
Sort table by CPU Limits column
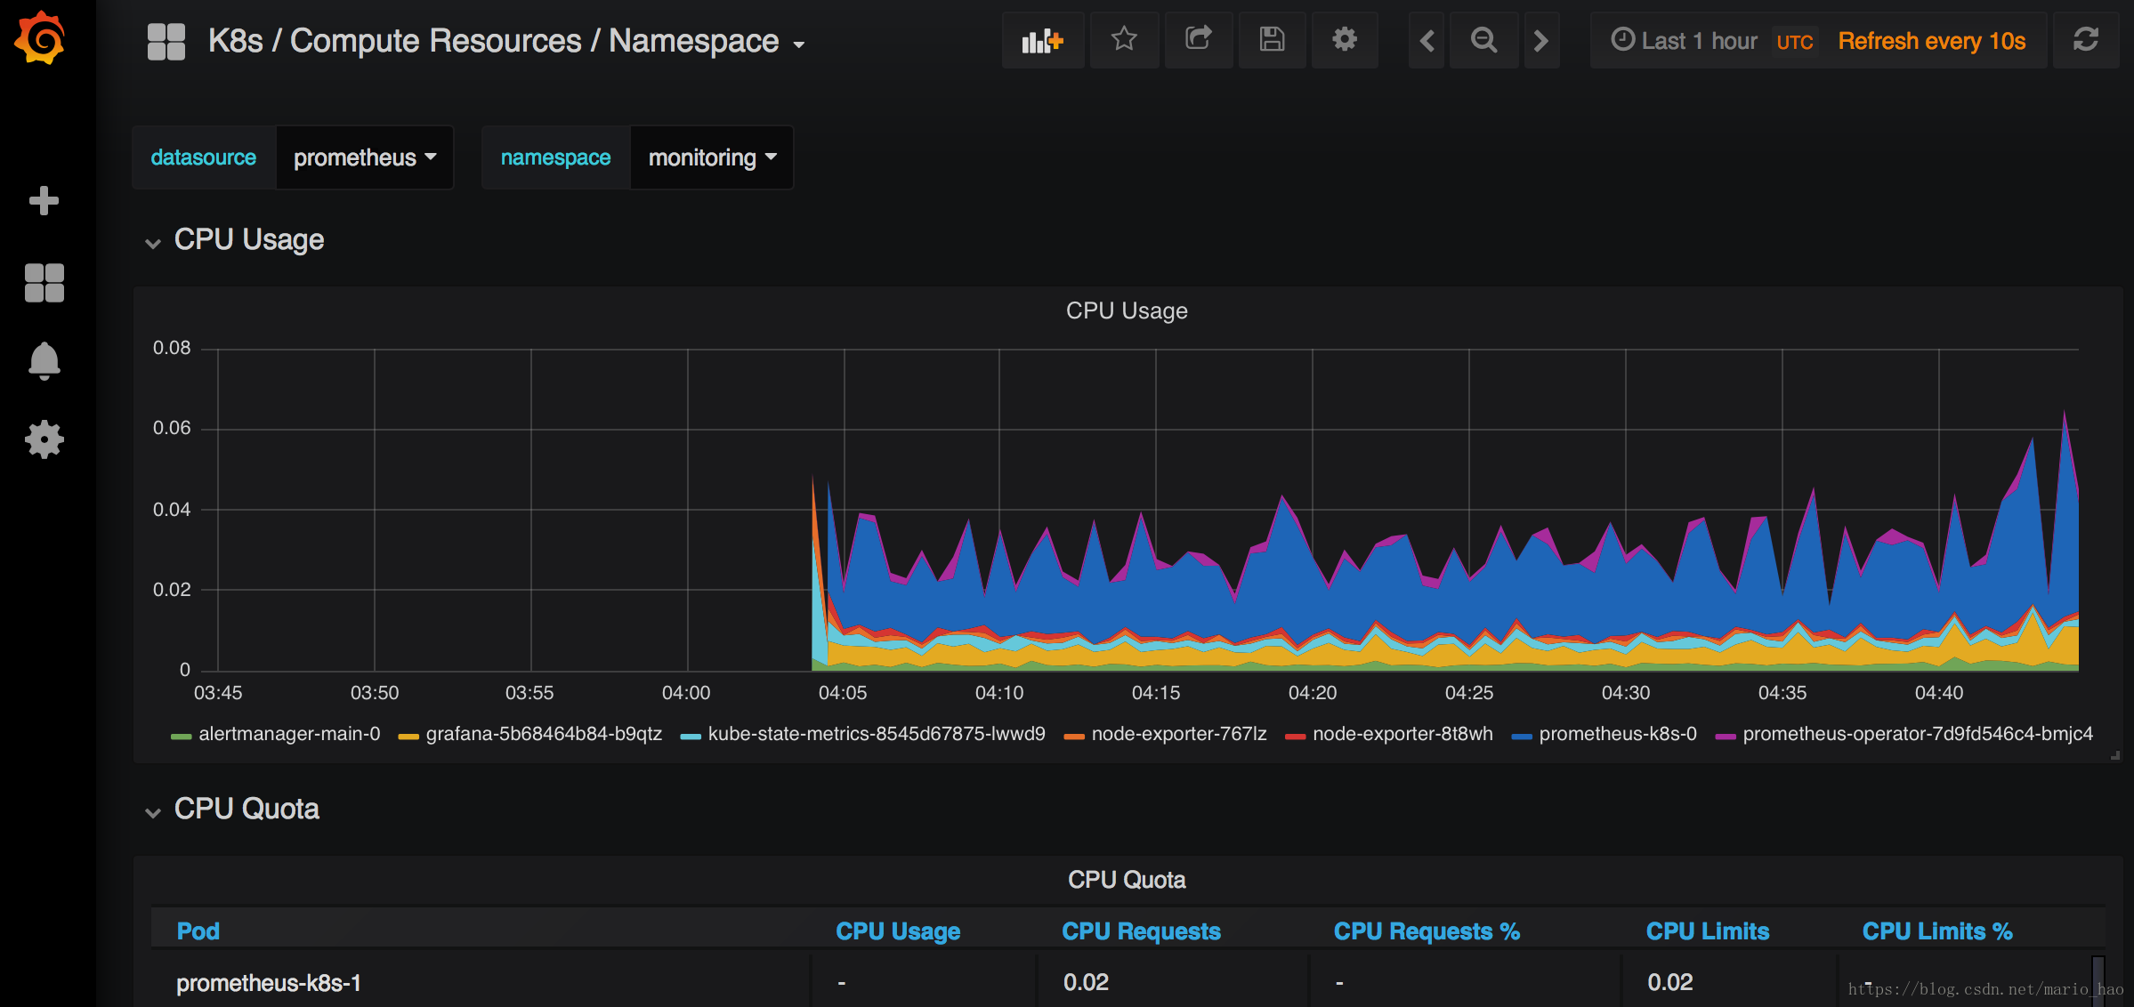[1708, 931]
